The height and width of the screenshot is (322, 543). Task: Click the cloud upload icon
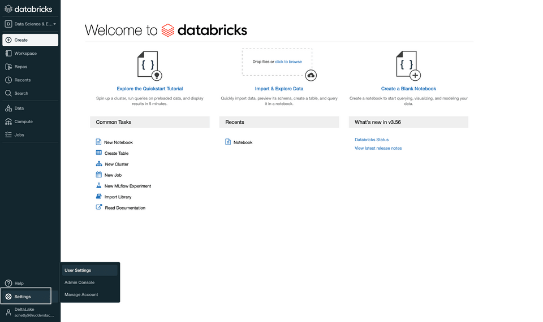(x=311, y=75)
